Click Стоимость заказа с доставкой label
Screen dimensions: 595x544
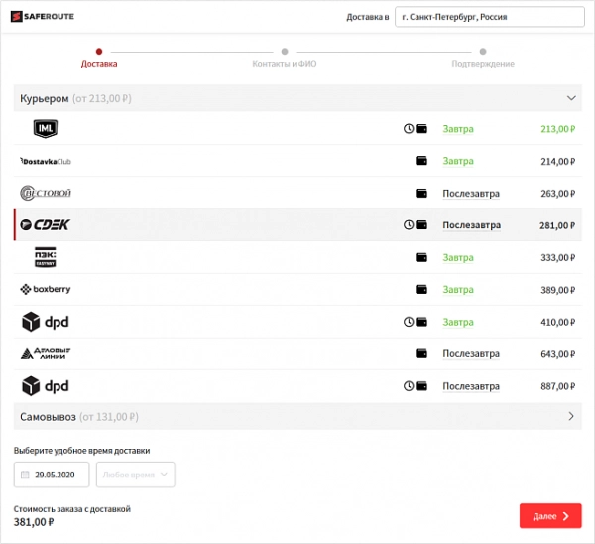(x=72, y=509)
